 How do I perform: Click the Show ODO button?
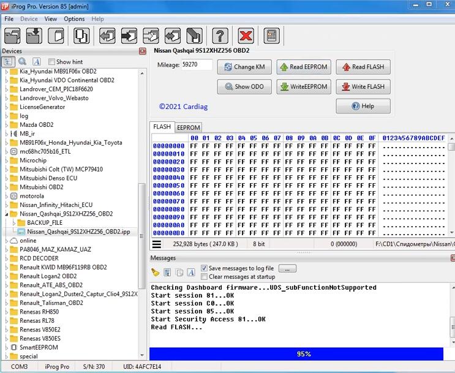click(244, 87)
